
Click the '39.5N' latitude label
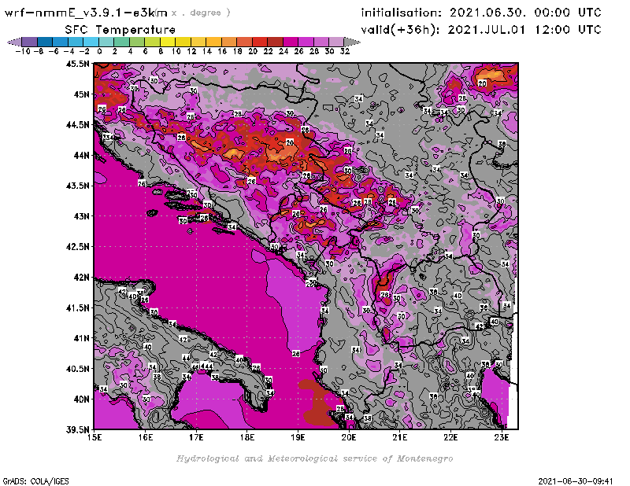[78, 430]
